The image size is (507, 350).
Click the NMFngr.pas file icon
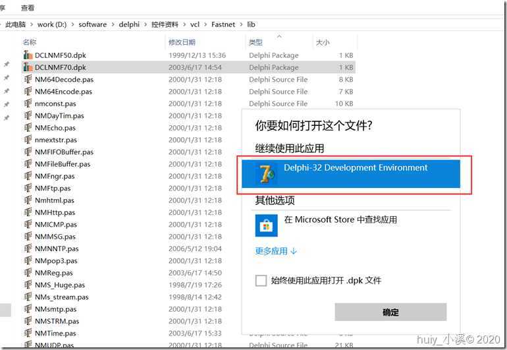[28, 176]
